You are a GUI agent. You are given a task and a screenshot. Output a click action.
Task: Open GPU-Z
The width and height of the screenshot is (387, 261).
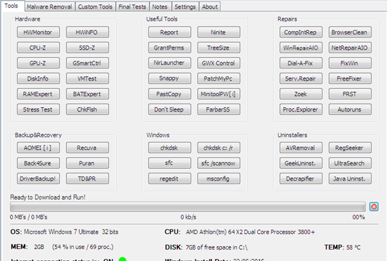click(38, 63)
